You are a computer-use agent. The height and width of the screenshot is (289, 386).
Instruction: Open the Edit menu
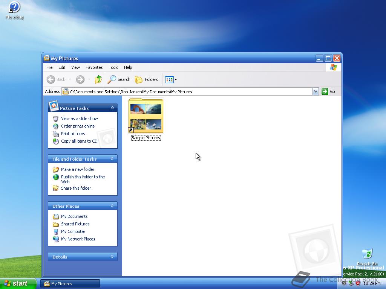[x=62, y=67]
